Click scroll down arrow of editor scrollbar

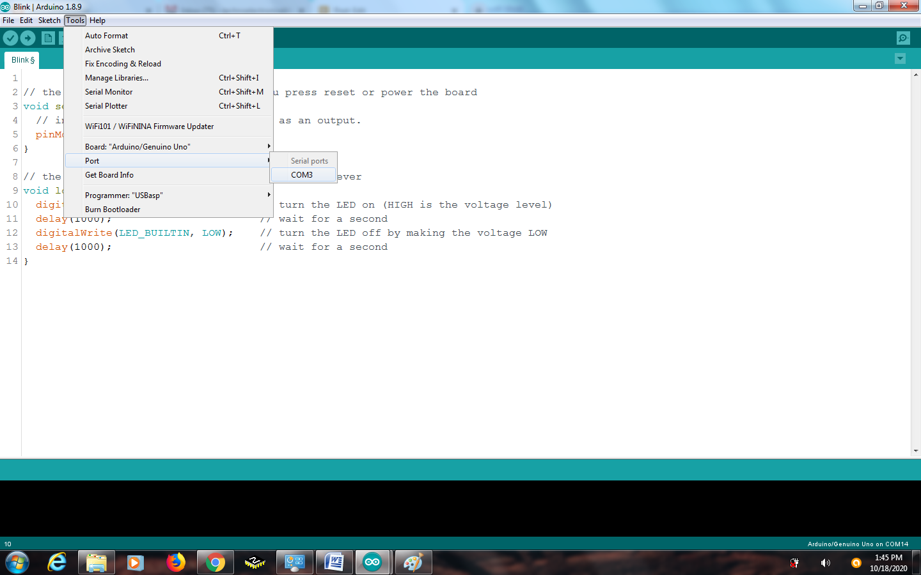(916, 450)
